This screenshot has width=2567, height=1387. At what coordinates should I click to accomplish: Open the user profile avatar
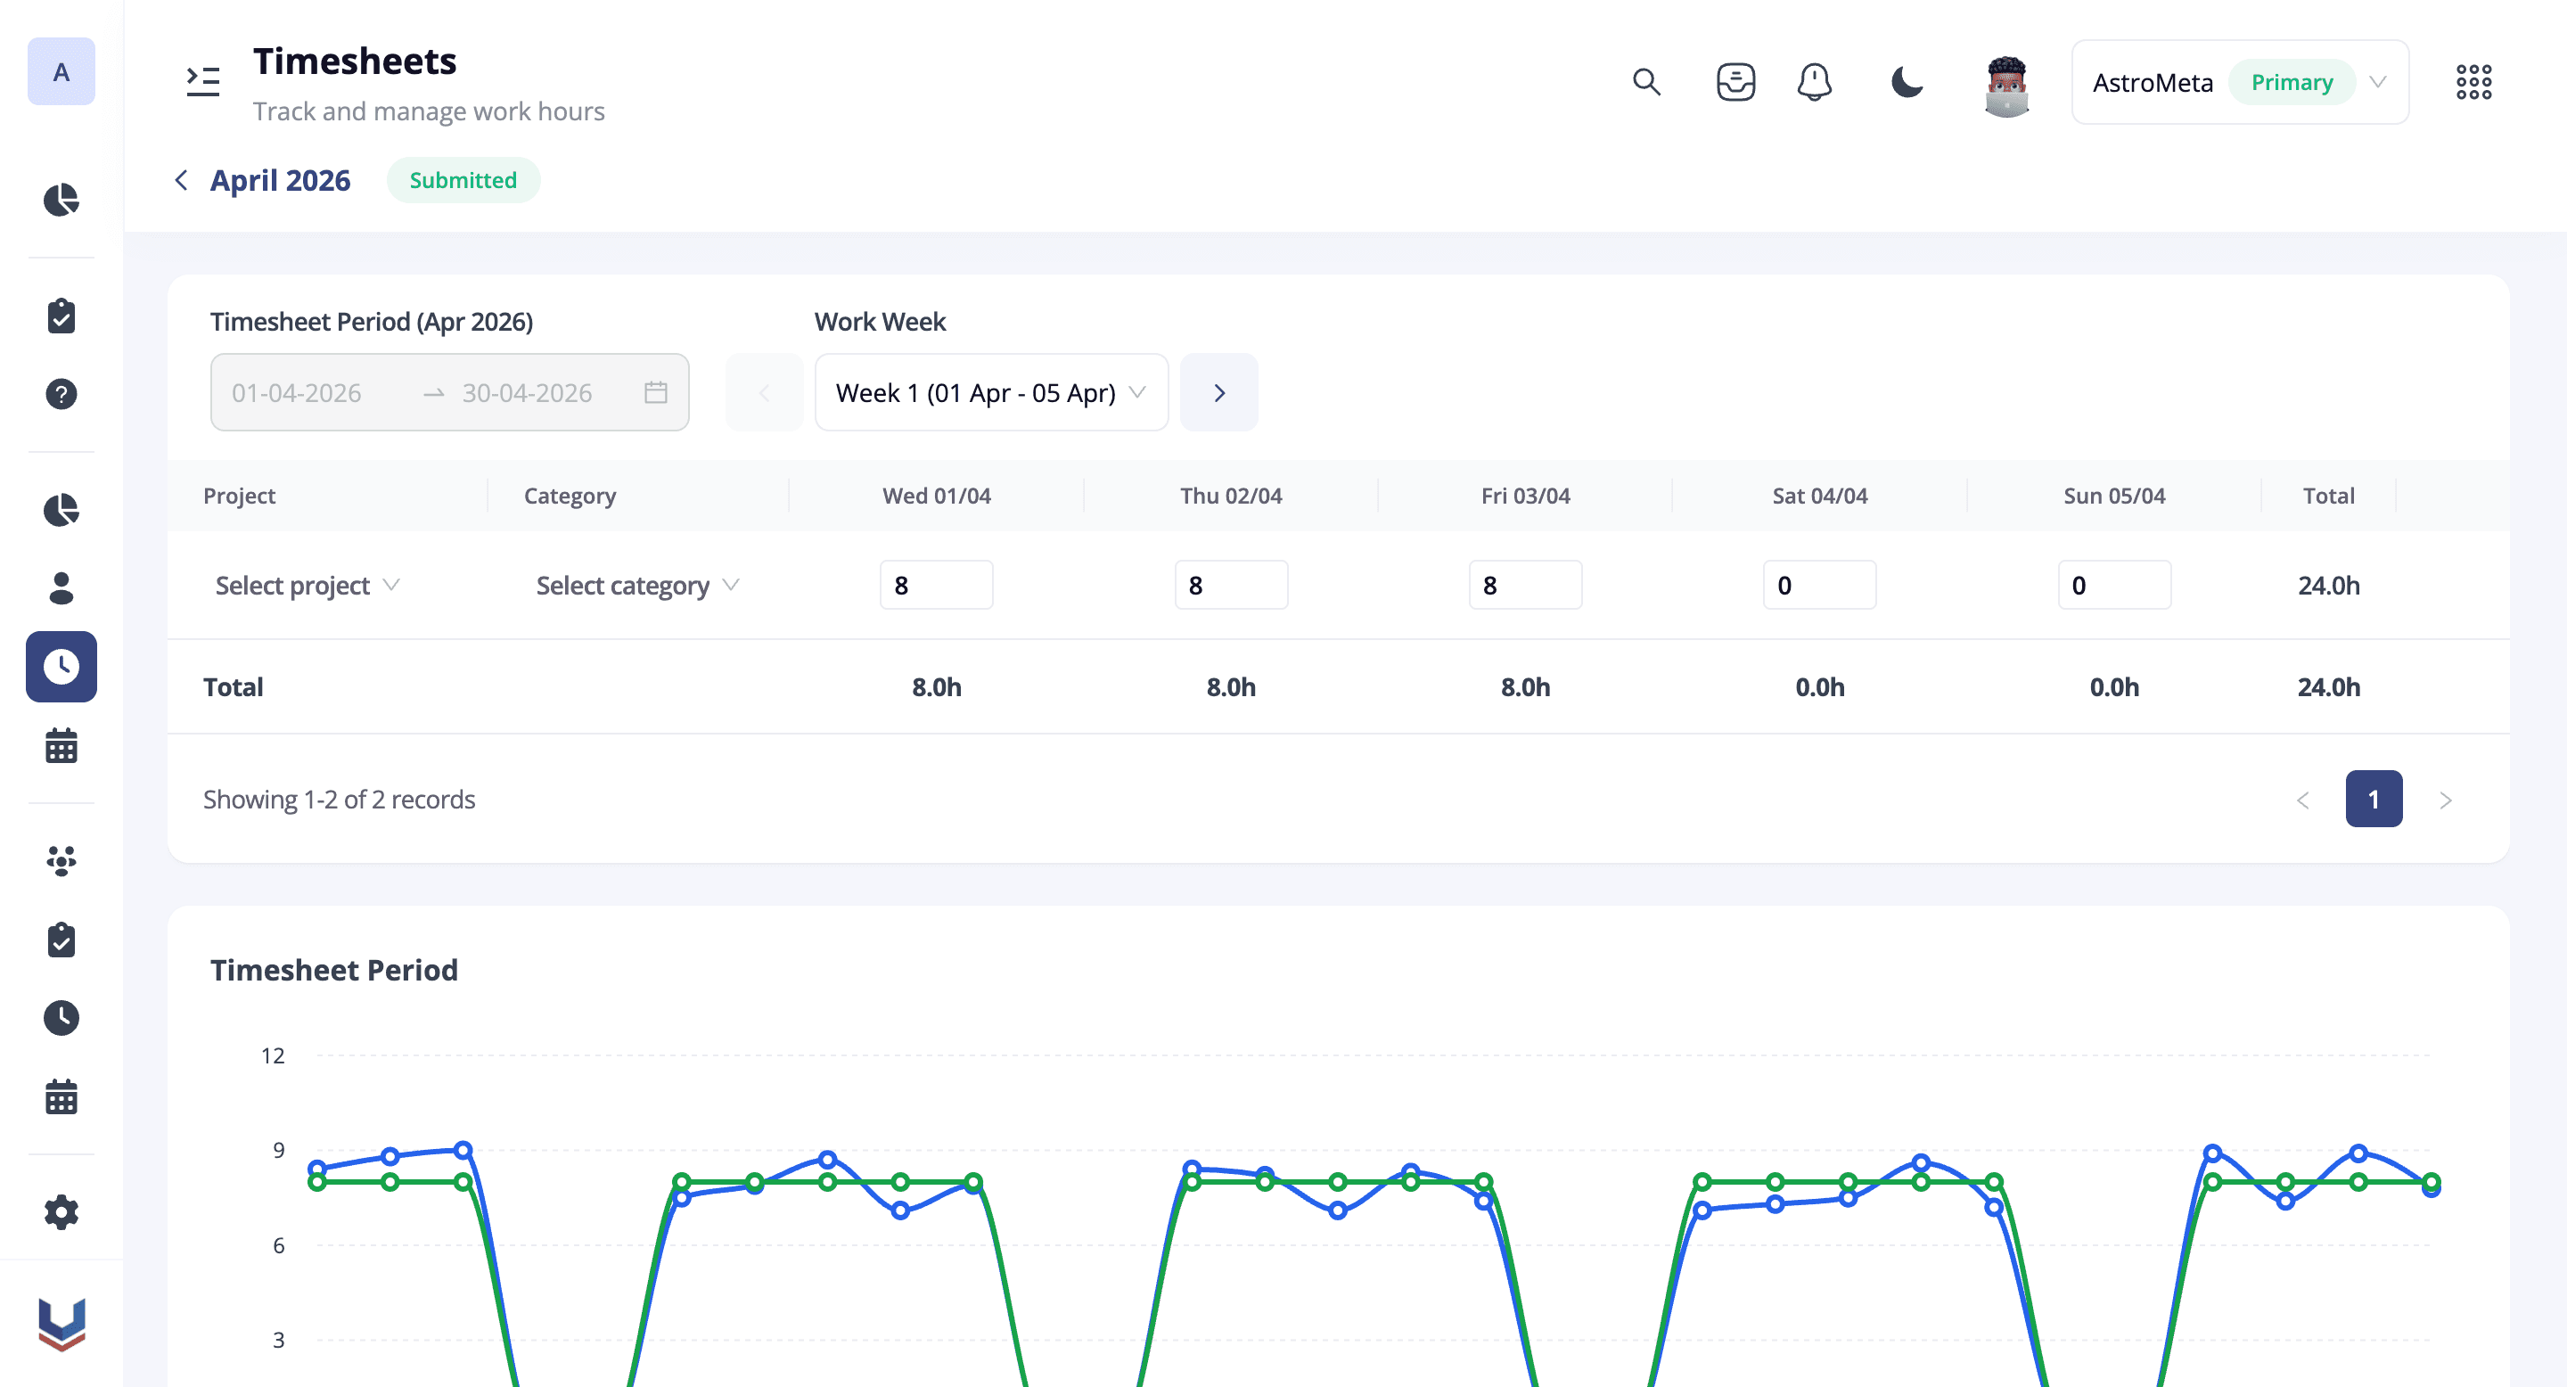coord(2006,86)
